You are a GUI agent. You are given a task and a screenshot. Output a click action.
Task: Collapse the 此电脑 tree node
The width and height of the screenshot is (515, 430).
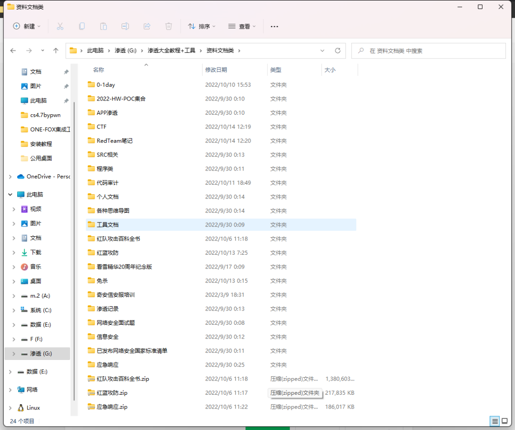pos(10,194)
